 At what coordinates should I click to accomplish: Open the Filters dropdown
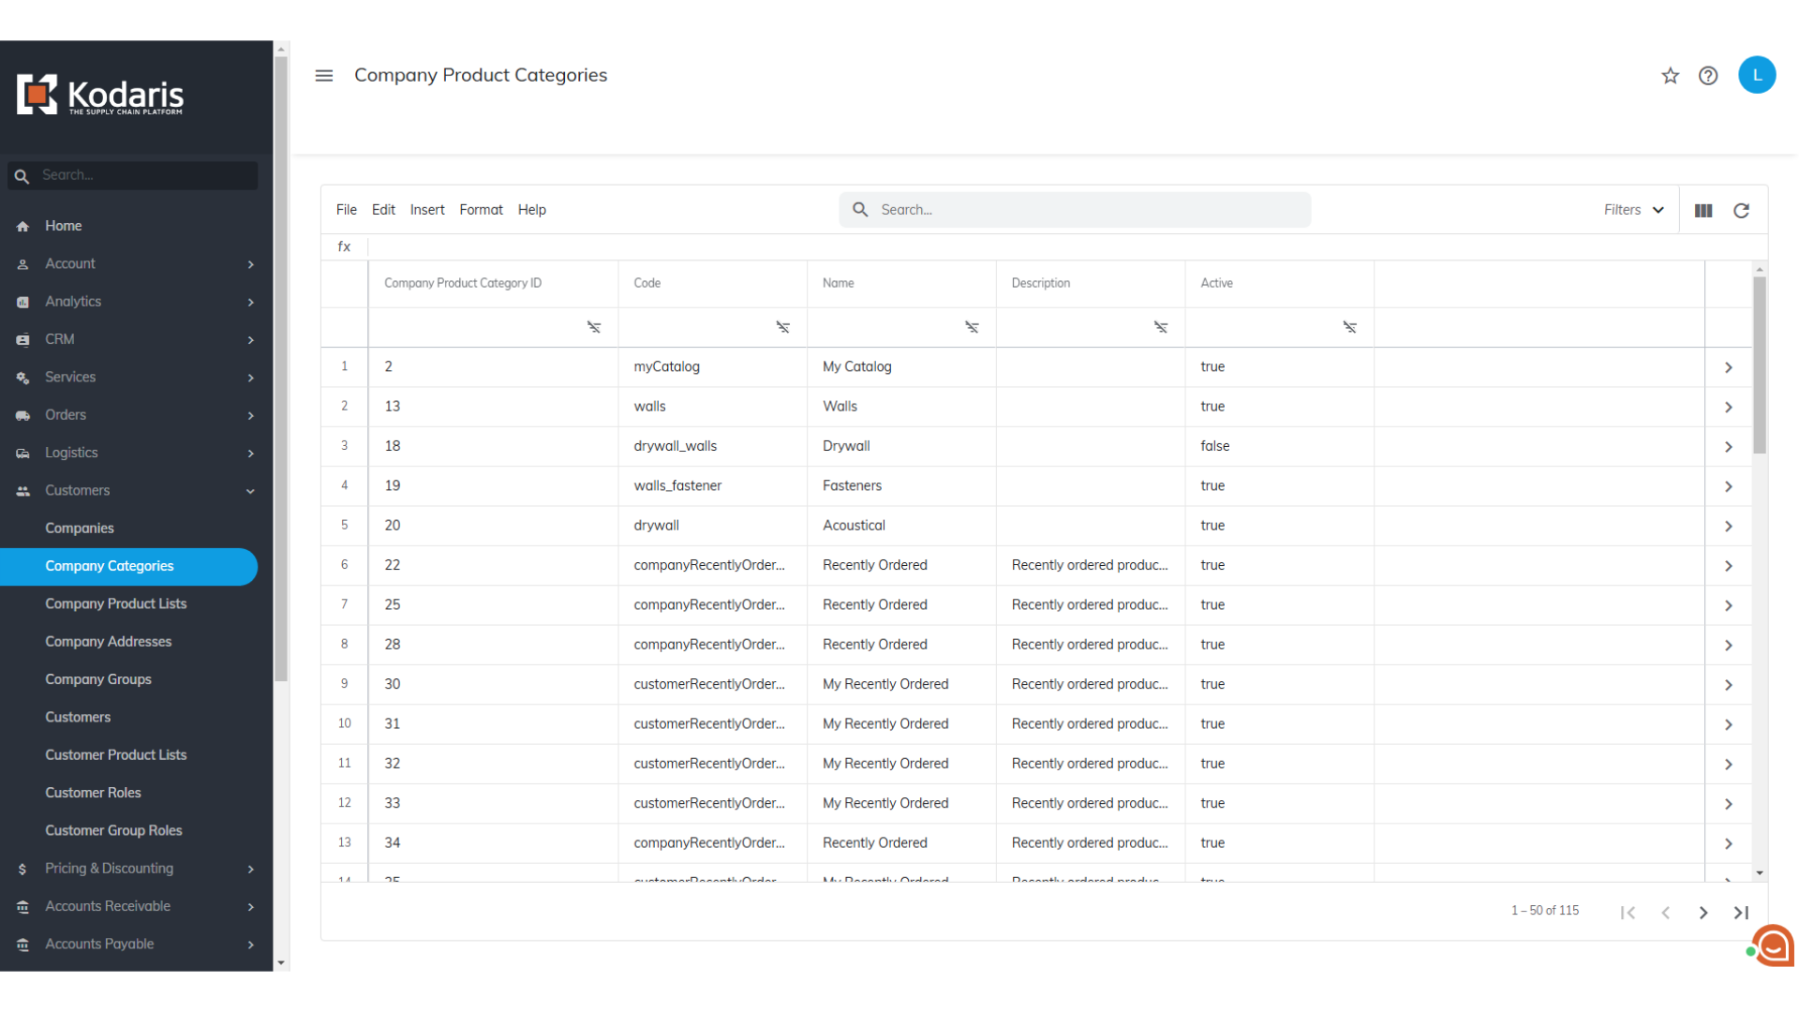[x=1633, y=210]
